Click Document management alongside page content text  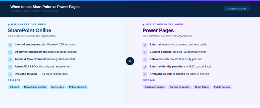tap(46, 52)
